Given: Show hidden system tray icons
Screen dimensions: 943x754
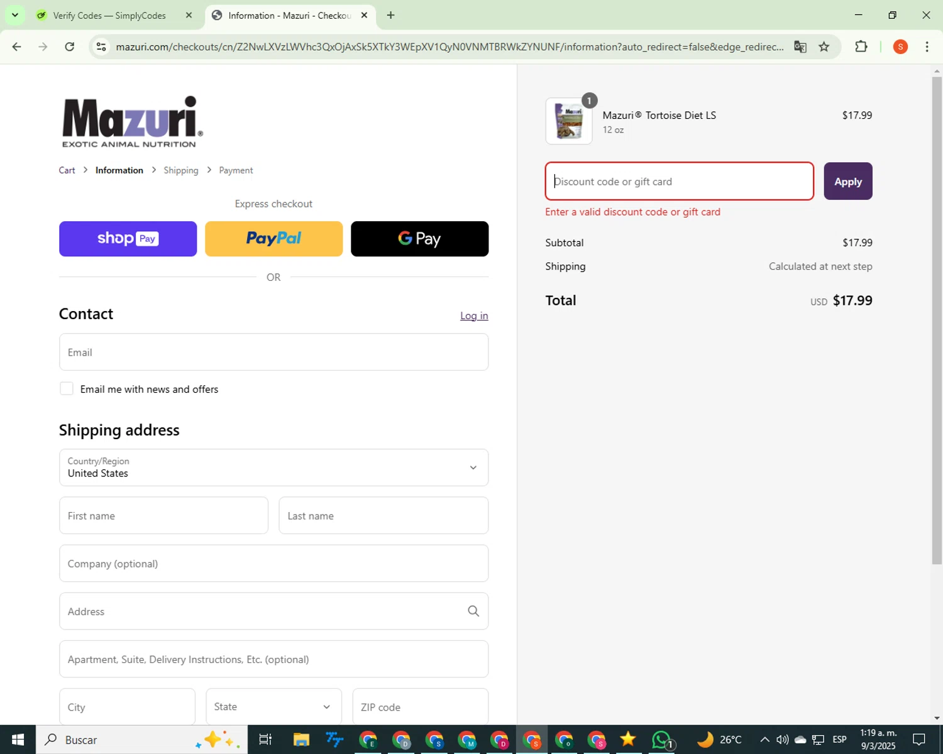Looking at the screenshot, I should coord(764,740).
